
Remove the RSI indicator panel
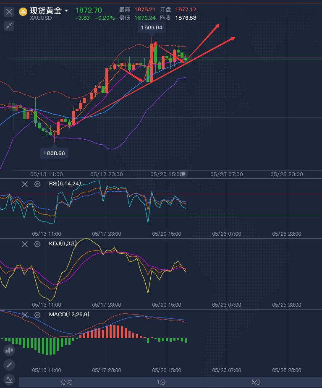pyautogui.click(x=25, y=184)
